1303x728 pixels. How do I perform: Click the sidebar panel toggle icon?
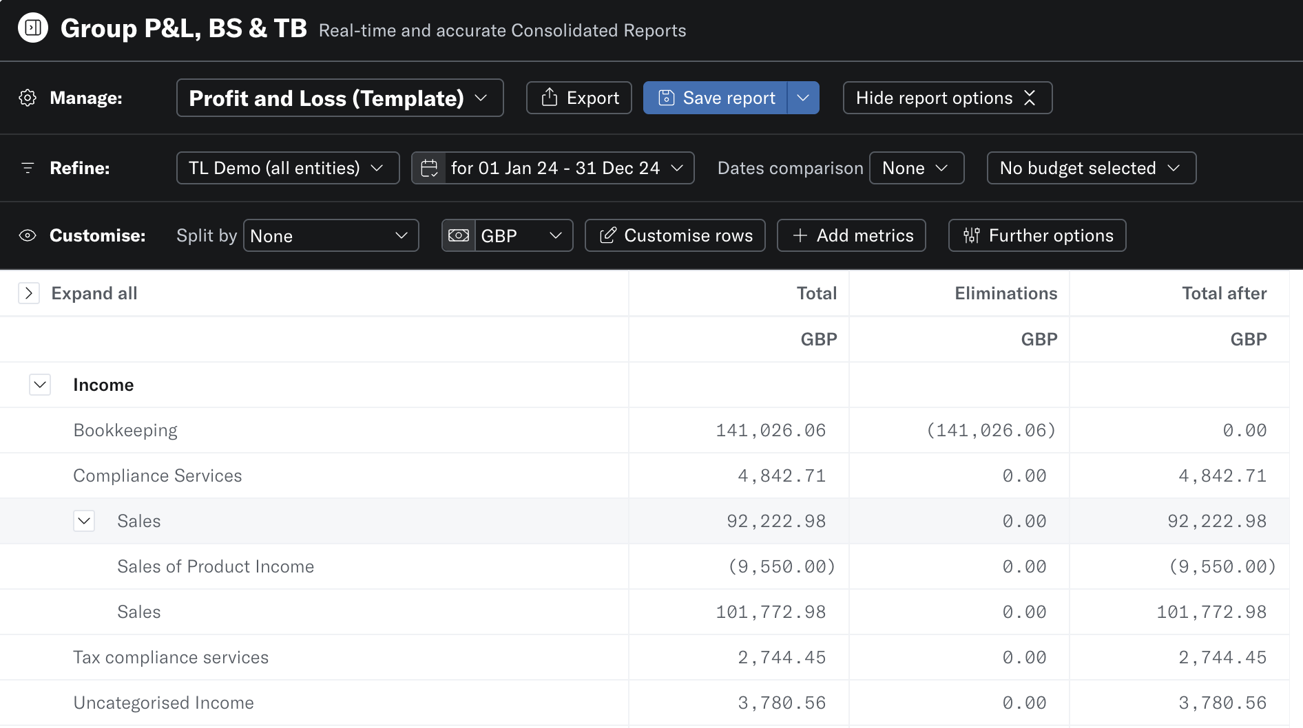click(x=33, y=28)
